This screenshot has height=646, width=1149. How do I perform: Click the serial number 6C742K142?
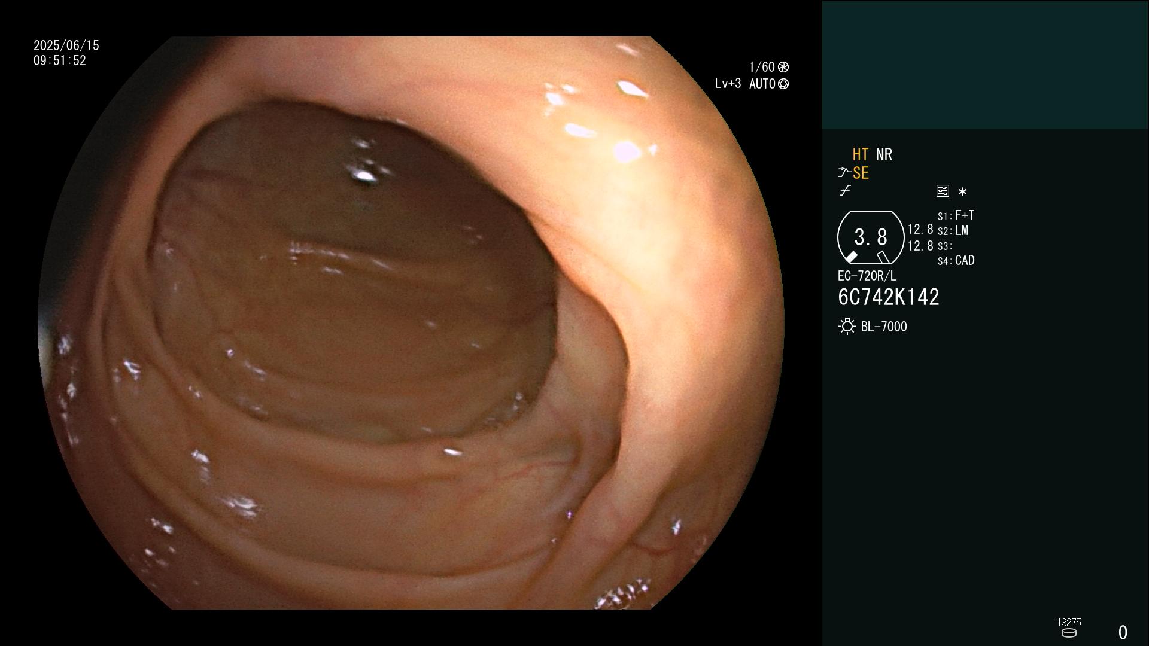click(x=889, y=297)
